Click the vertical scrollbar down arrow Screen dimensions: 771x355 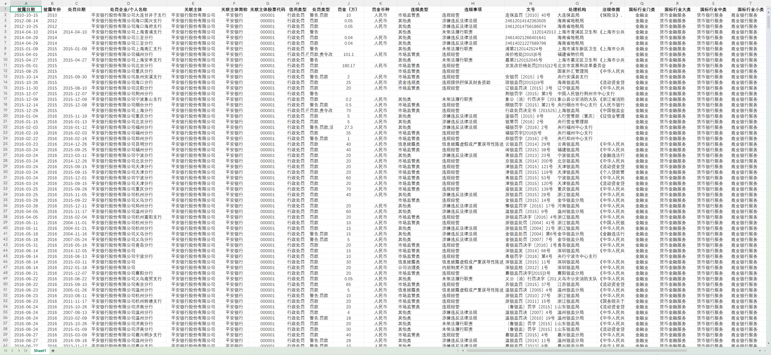(x=768, y=343)
